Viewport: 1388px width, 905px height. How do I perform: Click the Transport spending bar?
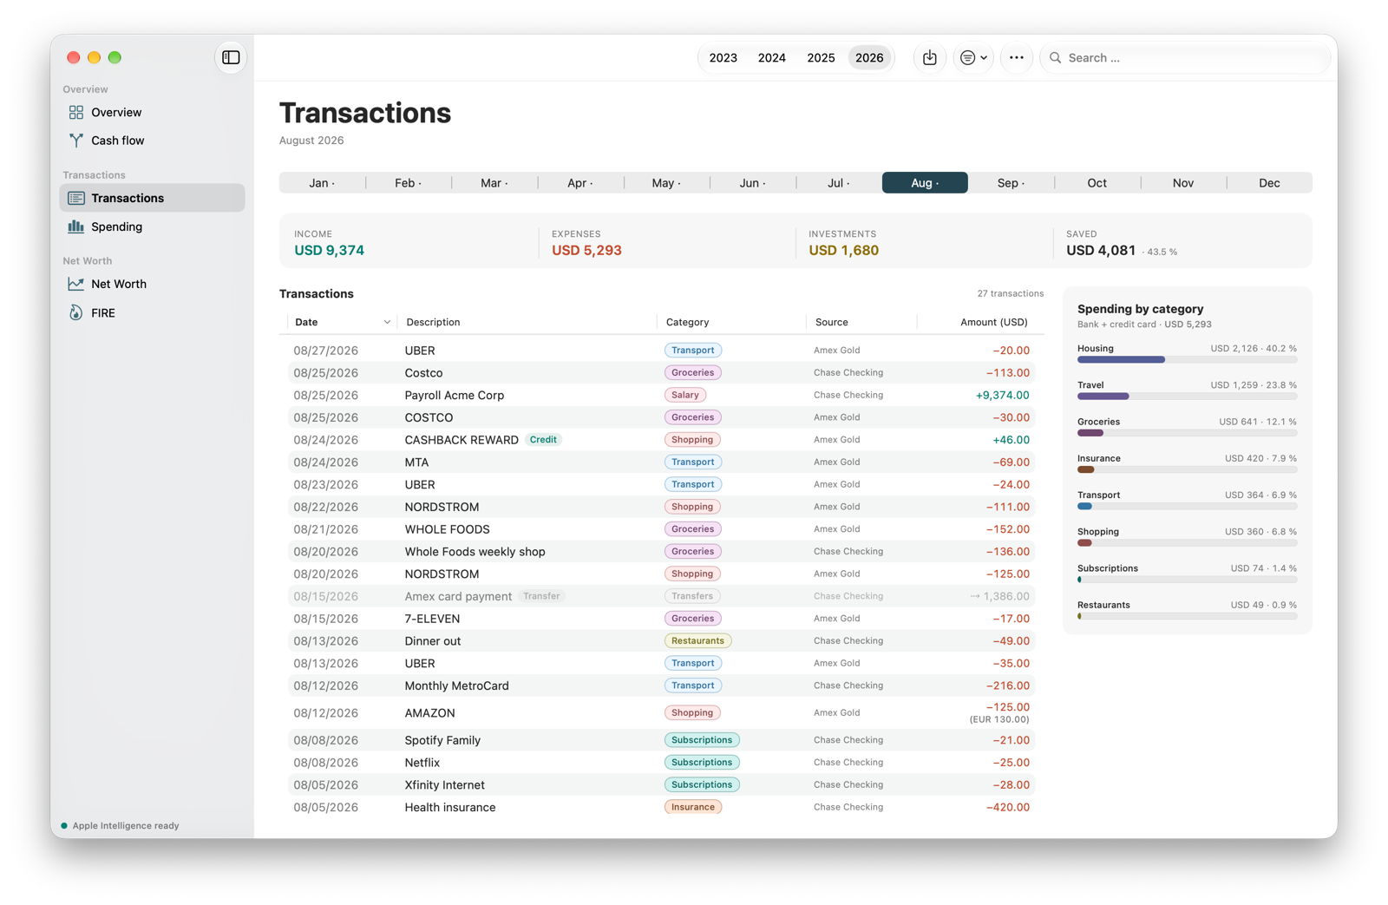1187,506
